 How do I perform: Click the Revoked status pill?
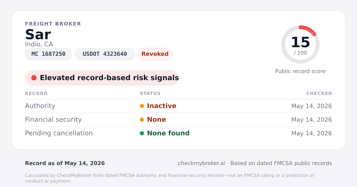coord(155,54)
